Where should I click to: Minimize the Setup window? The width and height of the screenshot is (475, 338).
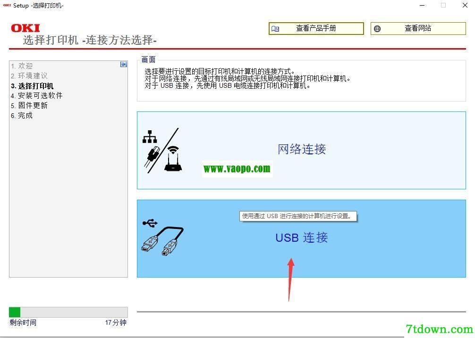point(422,6)
